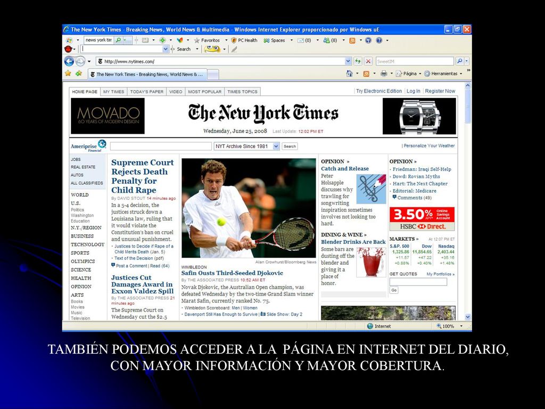Click the PC Health shield button

point(244,40)
